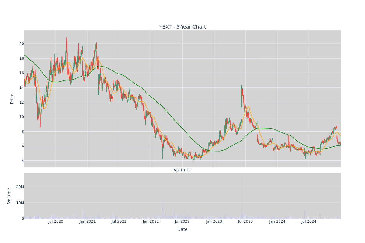Click the 'Jul 2024' date tick
This screenshot has width=365, height=243.
pos(309,221)
